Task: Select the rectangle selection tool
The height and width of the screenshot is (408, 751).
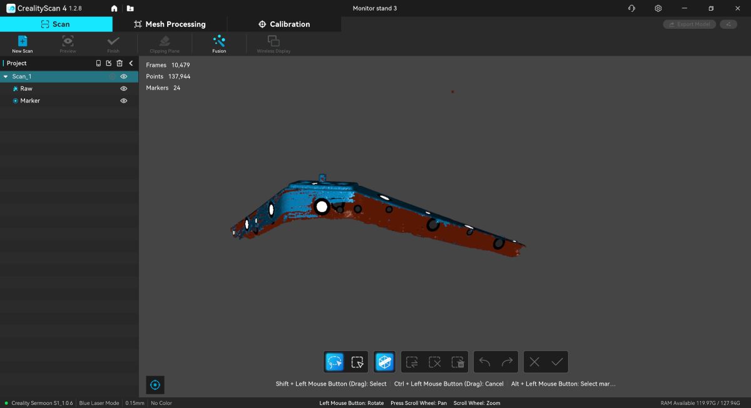Action: [x=357, y=362]
